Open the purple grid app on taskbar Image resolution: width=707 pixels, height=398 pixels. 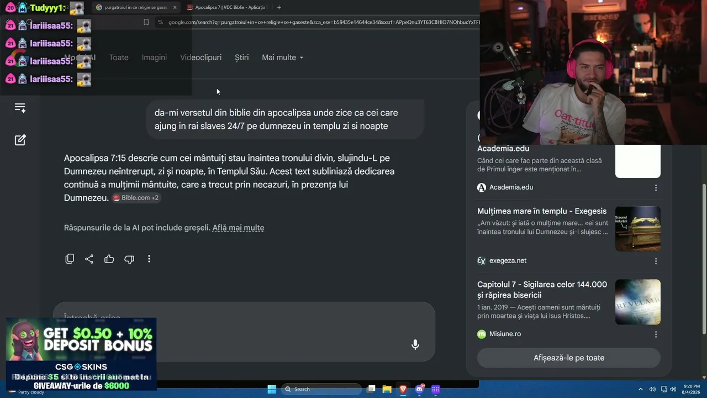coord(435,389)
